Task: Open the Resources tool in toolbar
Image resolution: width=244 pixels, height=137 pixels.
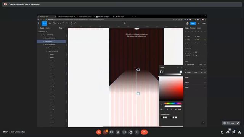Action: [67, 24]
